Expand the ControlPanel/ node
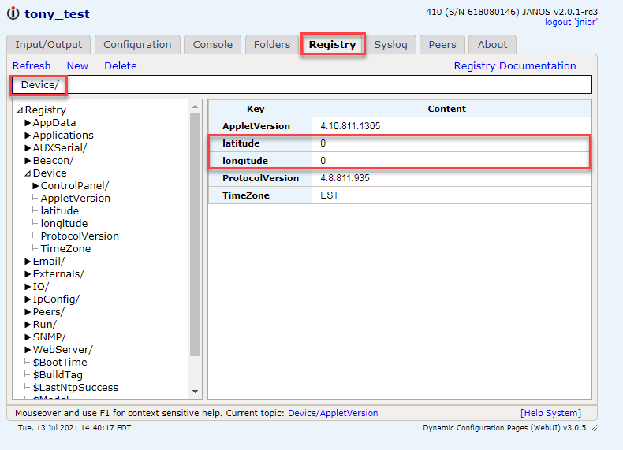The image size is (623, 450). click(x=35, y=186)
